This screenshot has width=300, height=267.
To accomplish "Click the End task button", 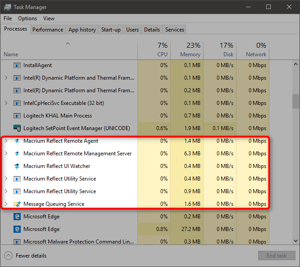I will 277,256.
